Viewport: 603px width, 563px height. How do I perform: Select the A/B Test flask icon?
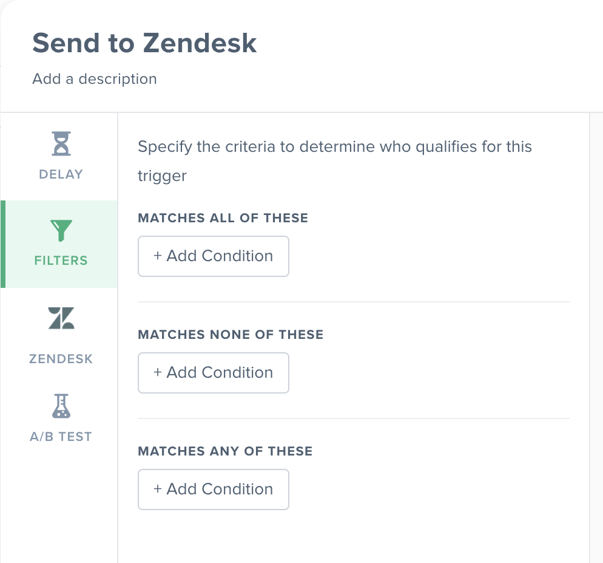tap(61, 406)
